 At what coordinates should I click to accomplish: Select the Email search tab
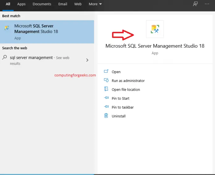point(63,4)
